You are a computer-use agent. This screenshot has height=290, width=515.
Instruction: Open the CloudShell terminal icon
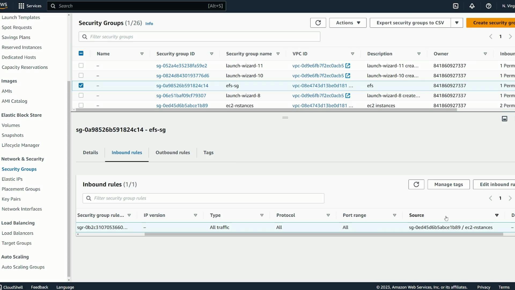455,6
